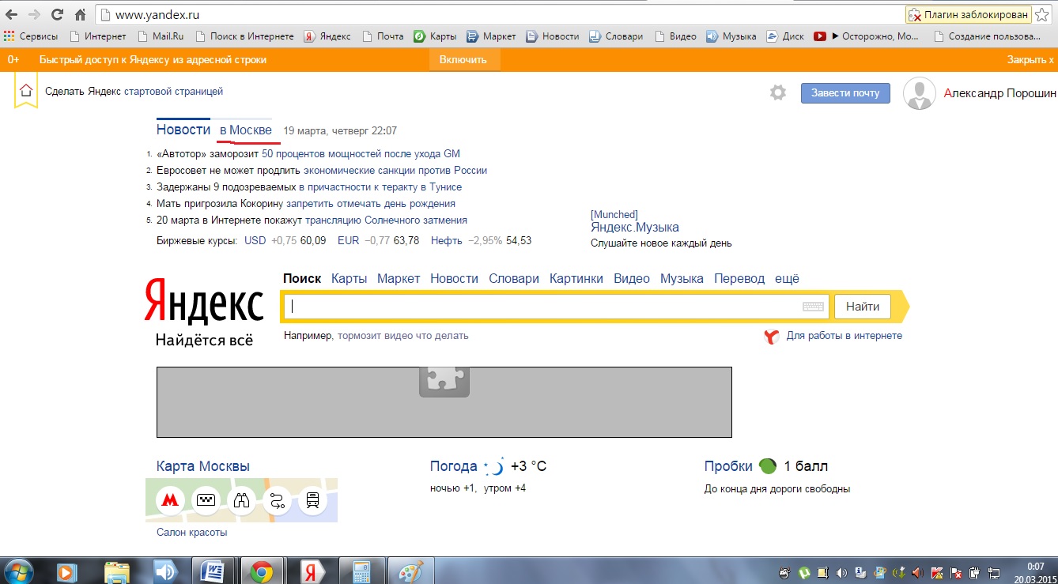1058x584 pixels.
Task: Click the green traffic level indicator
Action: pos(767,466)
